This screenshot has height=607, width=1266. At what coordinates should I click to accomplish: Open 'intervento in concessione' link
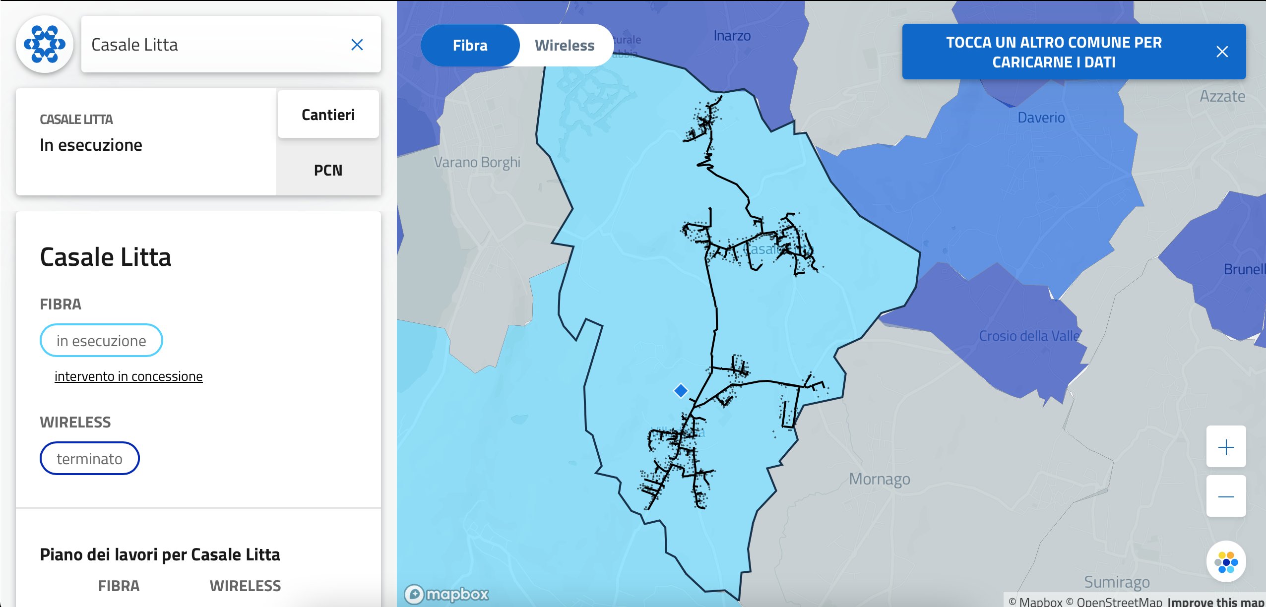point(128,376)
